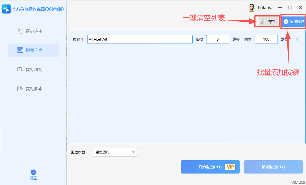This screenshot has height=185, width=306.
Task: Click the trash icon inside the 清空 button
Action: tap(263, 21)
